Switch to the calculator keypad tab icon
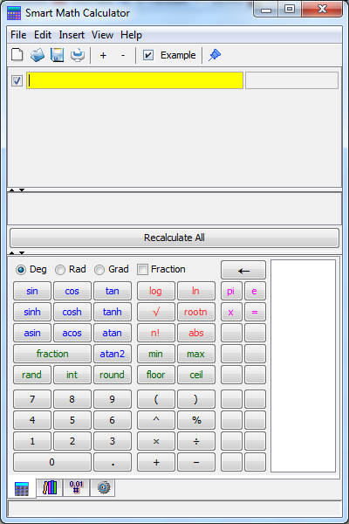This screenshot has height=524, width=349. [22, 488]
